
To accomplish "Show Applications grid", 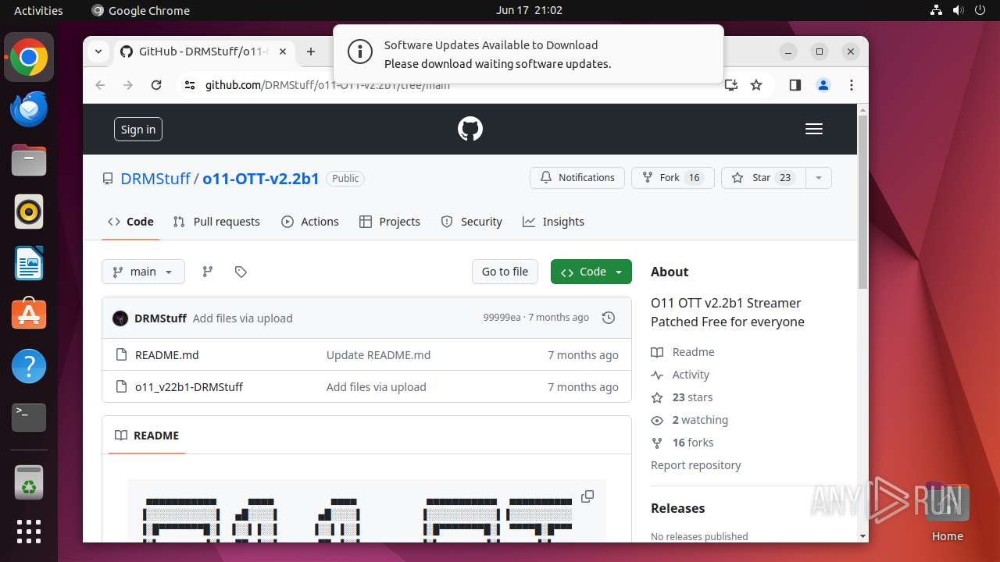I will [x=29, y=532].
